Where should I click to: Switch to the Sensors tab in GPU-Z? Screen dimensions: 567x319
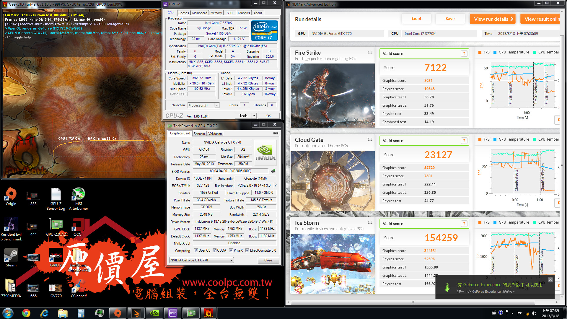199,134
